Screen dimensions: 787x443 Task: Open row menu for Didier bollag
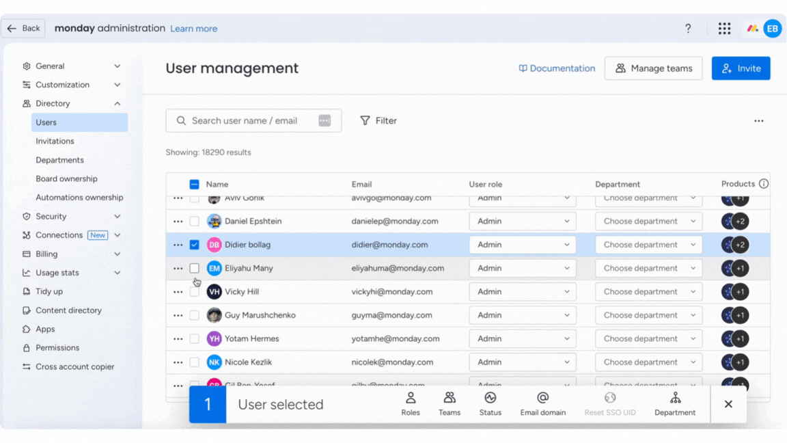(x=178, y=245)
